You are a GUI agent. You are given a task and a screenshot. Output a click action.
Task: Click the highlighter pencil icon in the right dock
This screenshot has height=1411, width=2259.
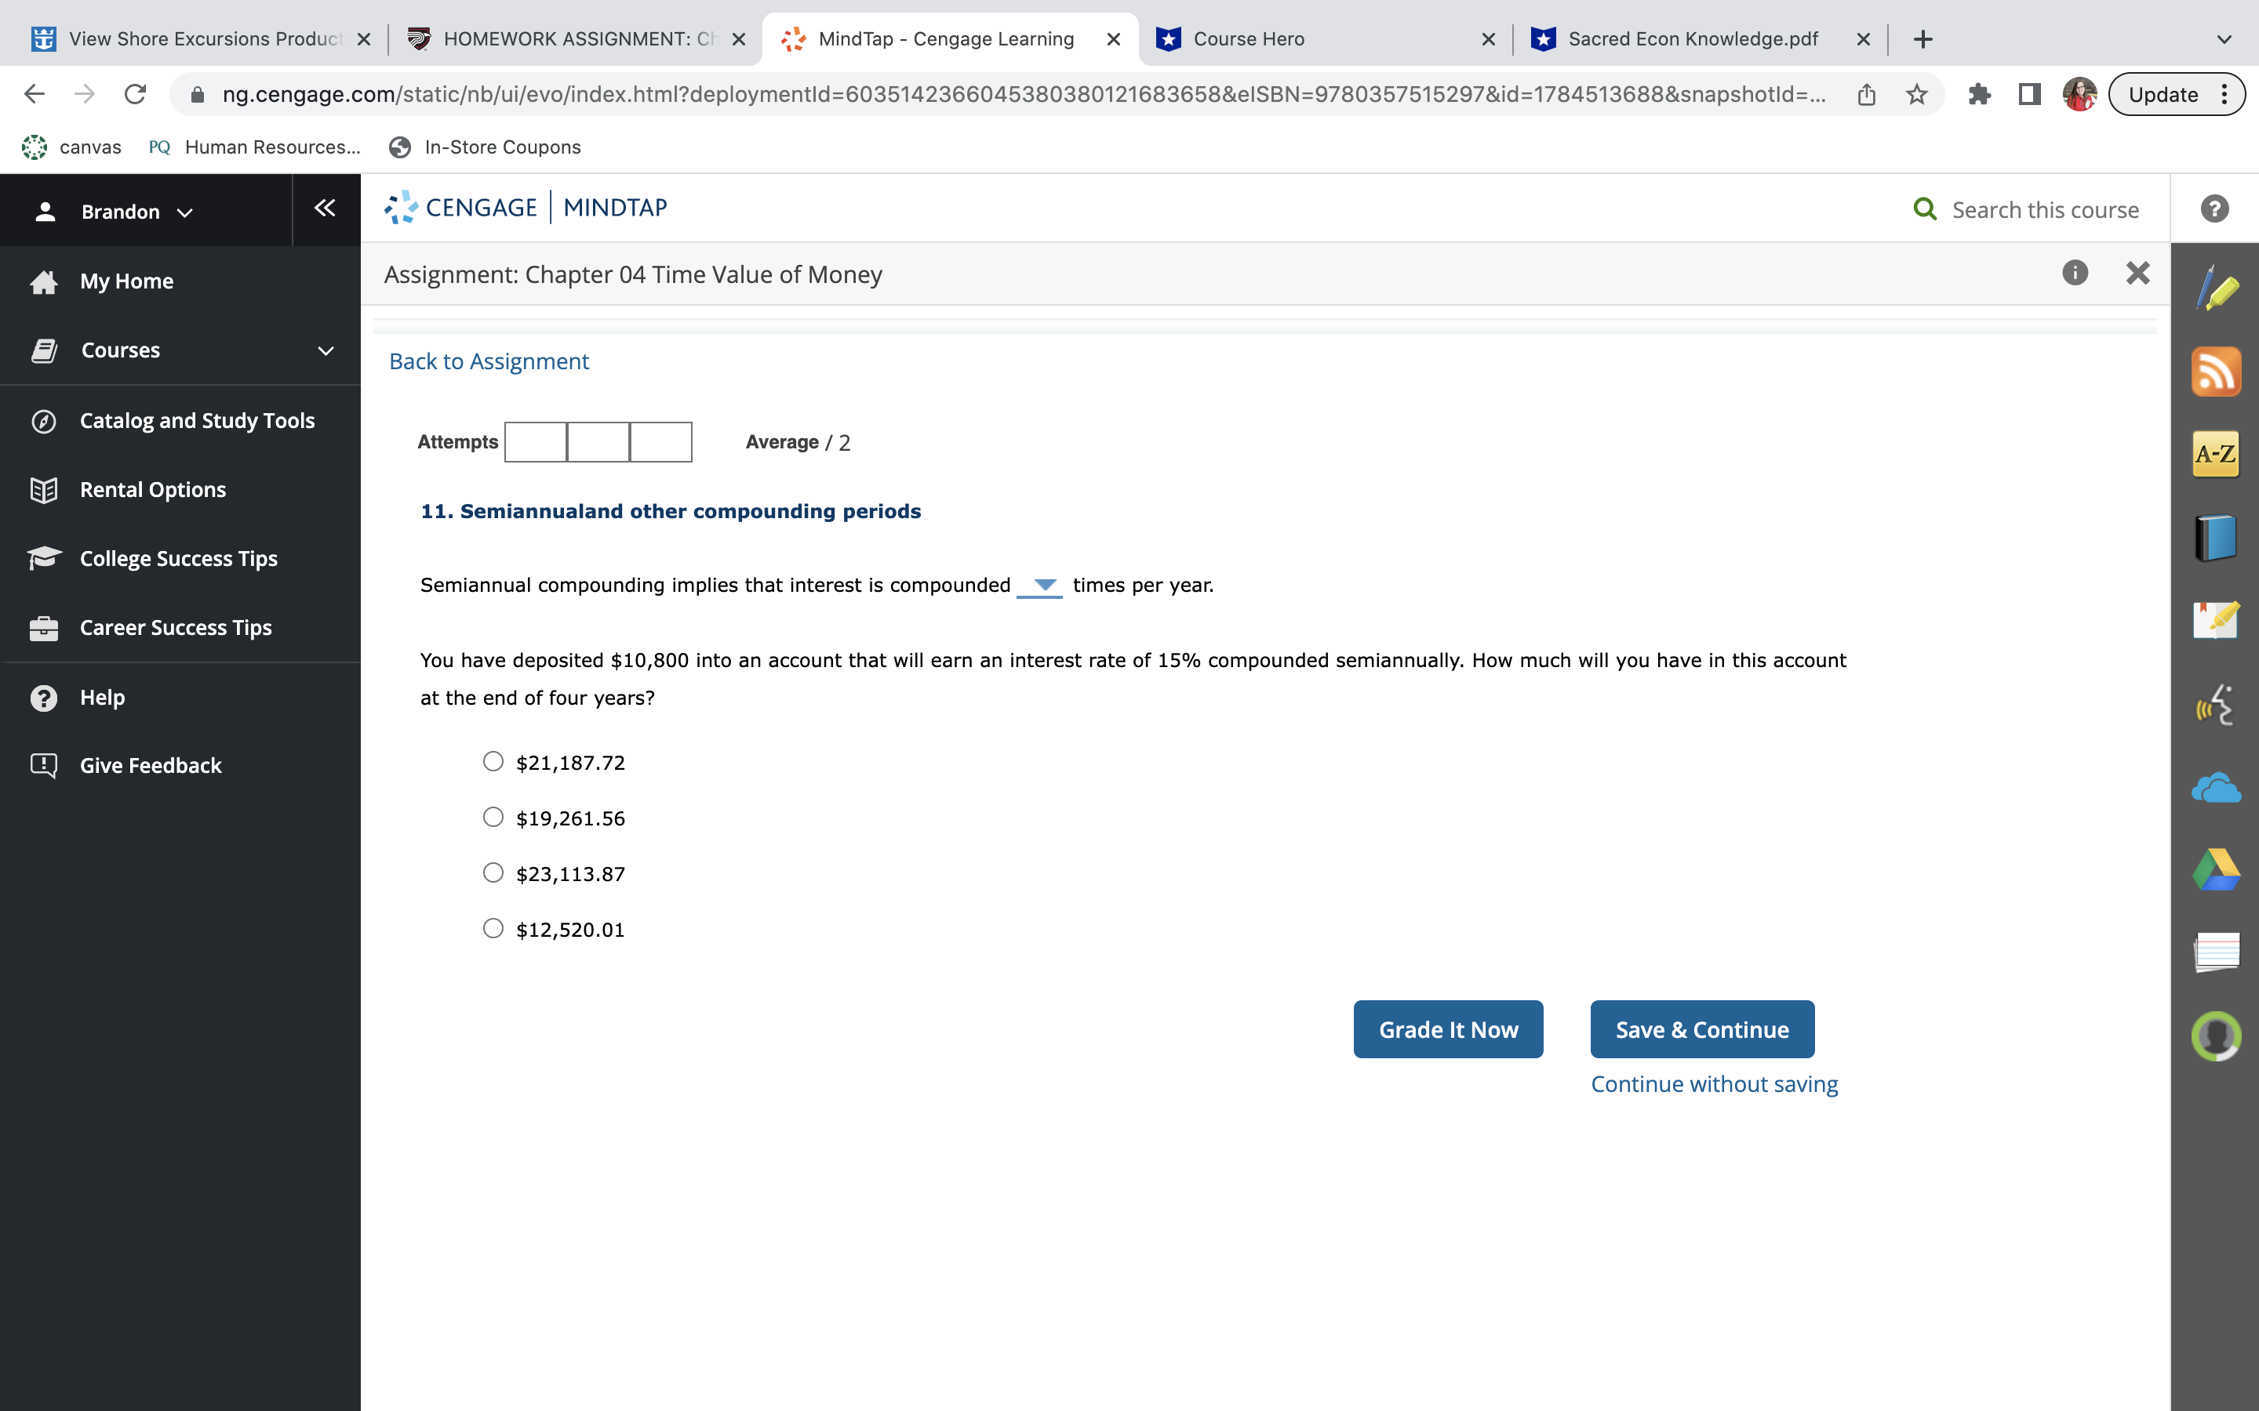2215,289
